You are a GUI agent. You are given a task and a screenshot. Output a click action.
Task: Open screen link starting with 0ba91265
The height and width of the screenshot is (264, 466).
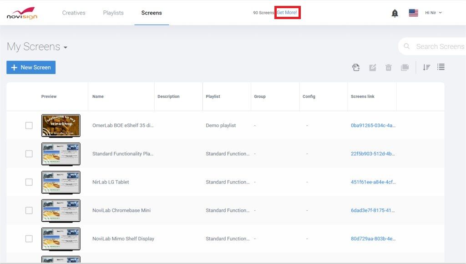pos(373,125)
